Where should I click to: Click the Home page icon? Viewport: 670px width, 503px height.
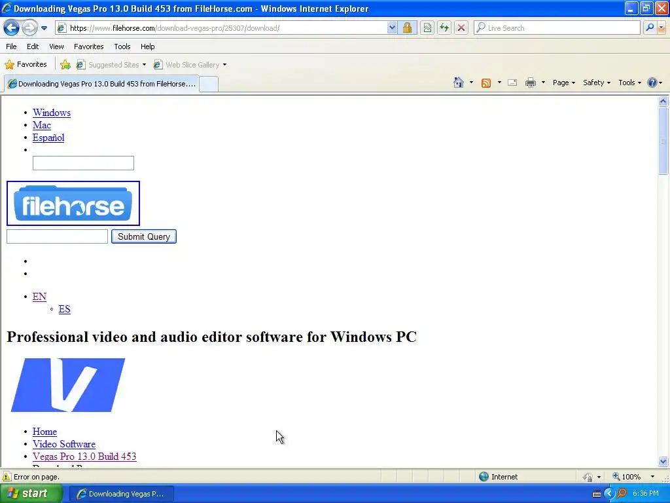coord(459,83)
